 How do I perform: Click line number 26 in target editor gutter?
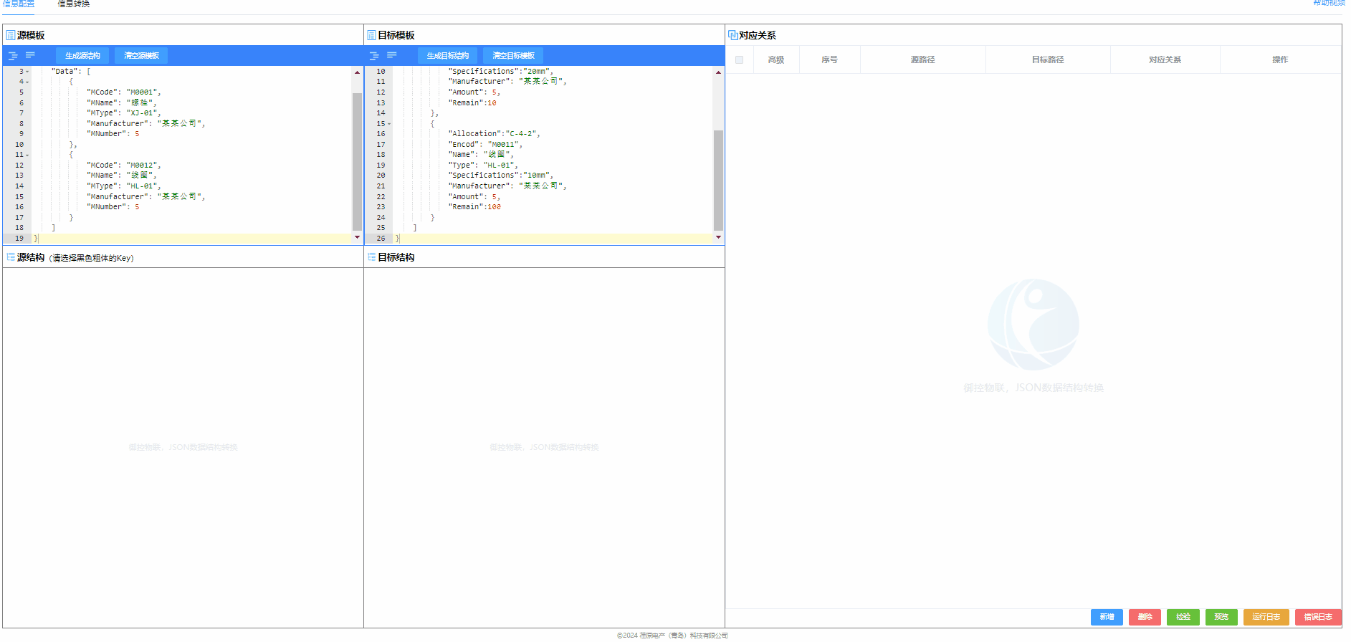click(381, 239)
